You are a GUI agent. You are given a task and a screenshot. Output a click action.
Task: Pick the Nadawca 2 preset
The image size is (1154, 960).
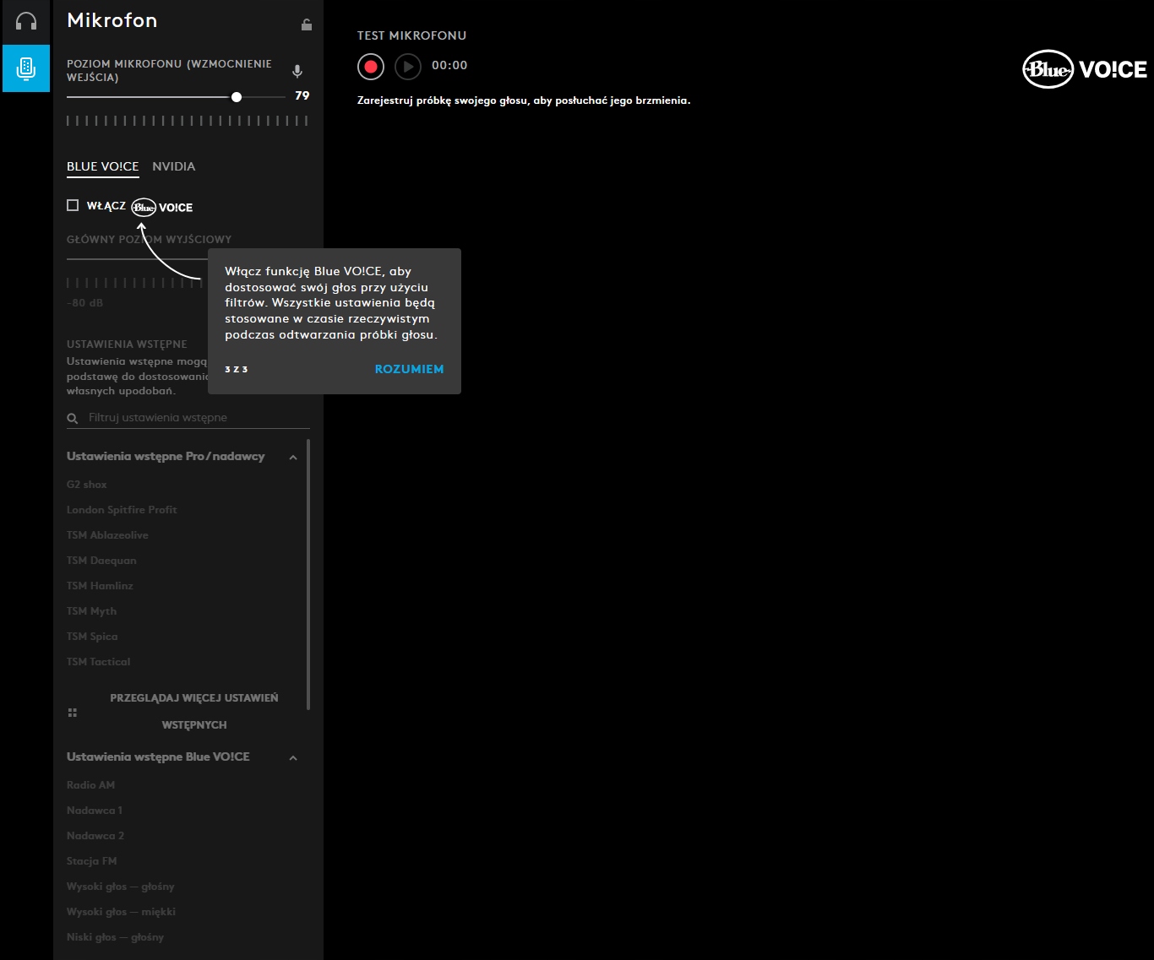(95, 836)
